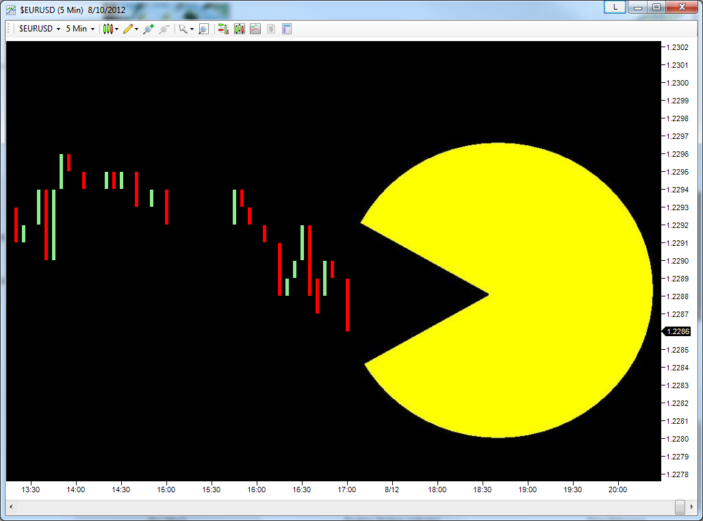Click the line chart indicator icon
The width and height of the screenshot is (703, 521).
point(255,29)
